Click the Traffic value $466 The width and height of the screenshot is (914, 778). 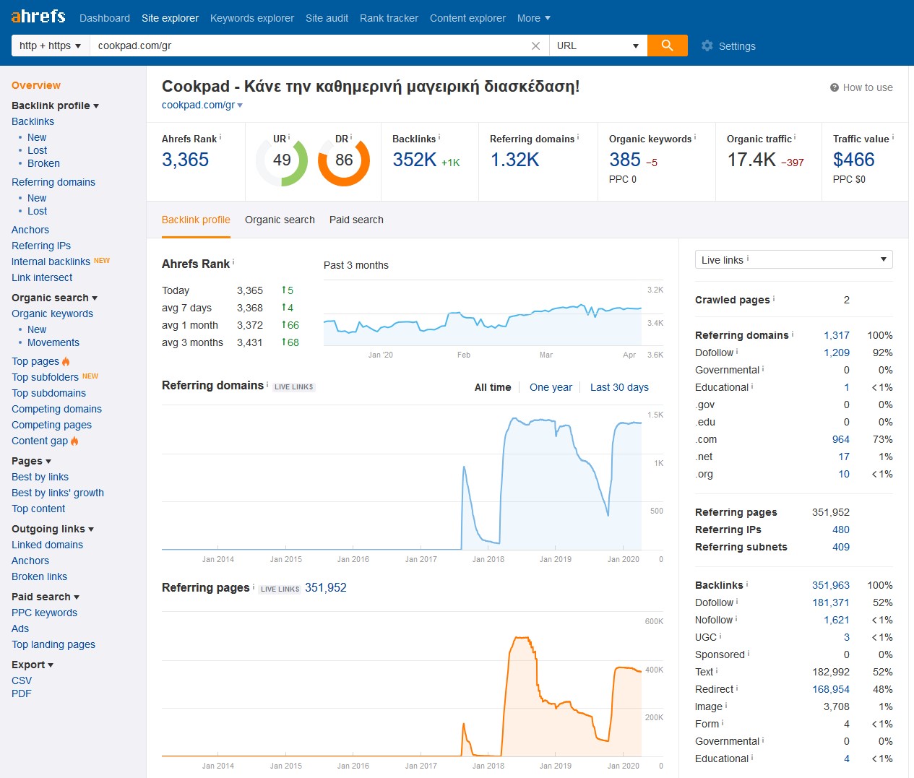coord(854,160)
